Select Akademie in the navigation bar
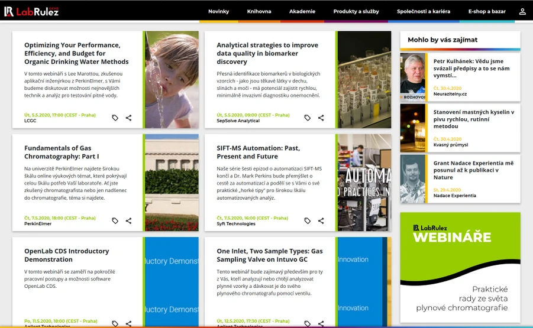The height and width of the screenshot is (328, 533). click(302, 11)
